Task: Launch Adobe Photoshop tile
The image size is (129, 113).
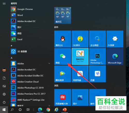Action: pyautogui.click(x=98, y=56)
